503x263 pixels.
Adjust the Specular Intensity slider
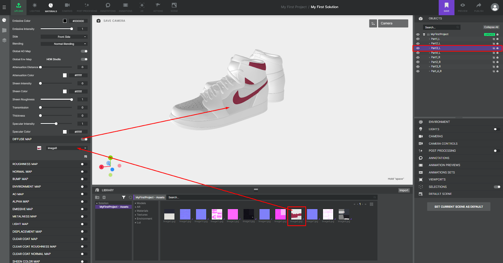click(x=57, y=124)
